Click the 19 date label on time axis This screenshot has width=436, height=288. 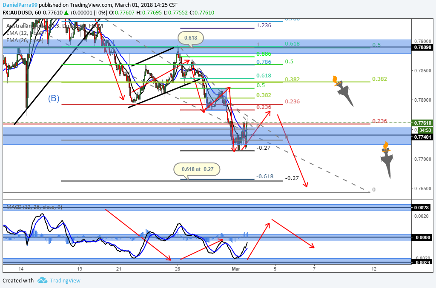click(80, 269)
